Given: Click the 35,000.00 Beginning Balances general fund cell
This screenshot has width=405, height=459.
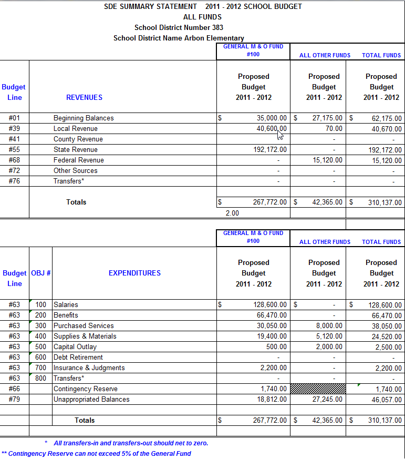Looking at the screenshot, I should coord(253,118).
